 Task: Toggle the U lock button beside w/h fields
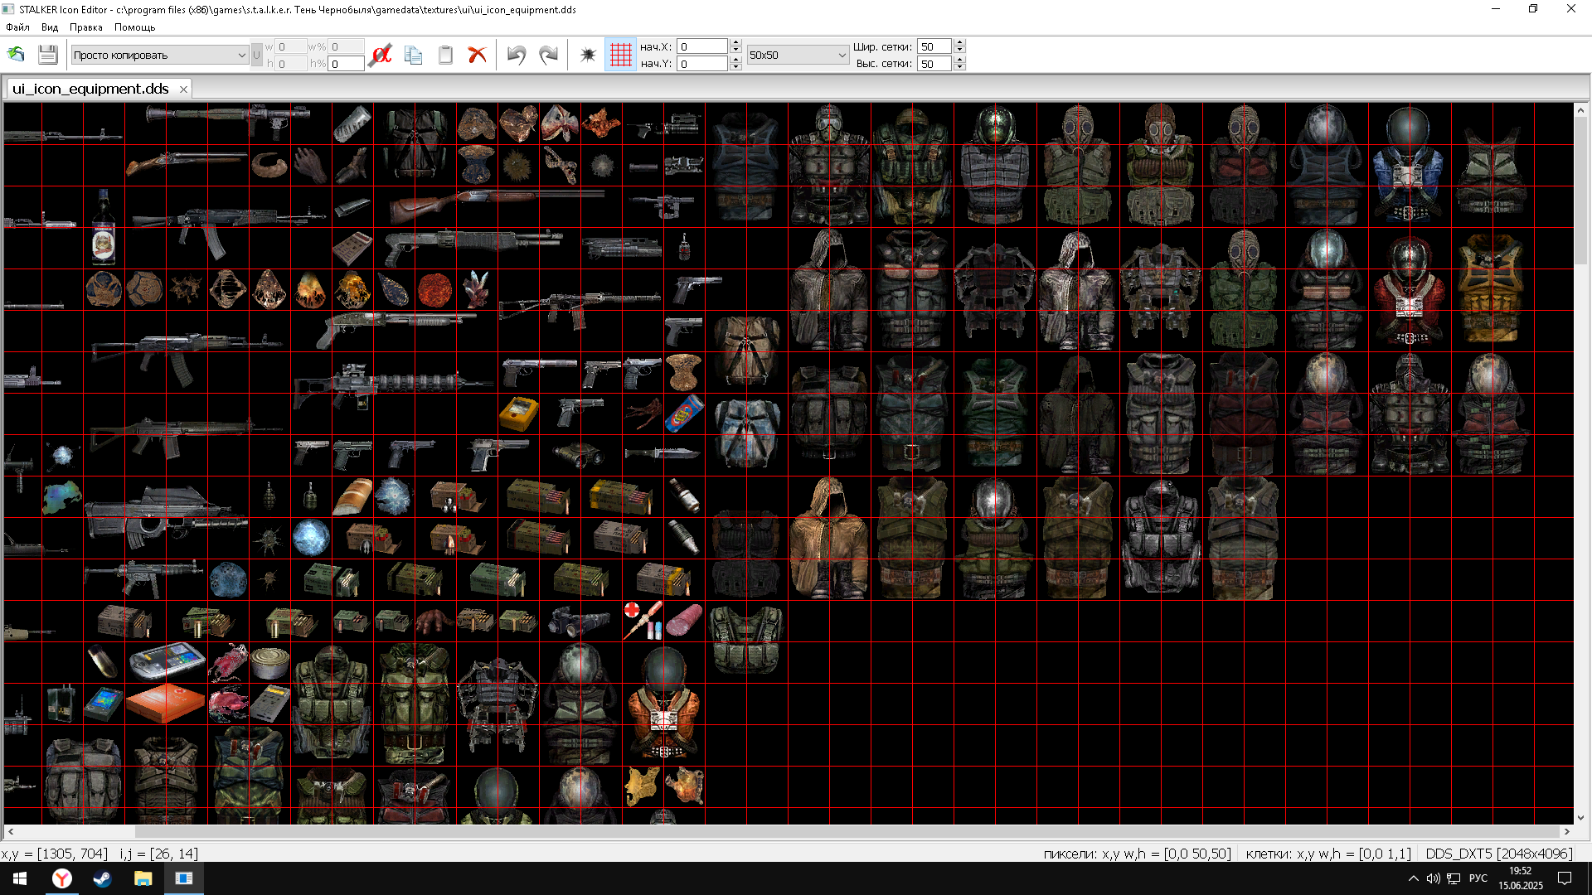[256, 55]
